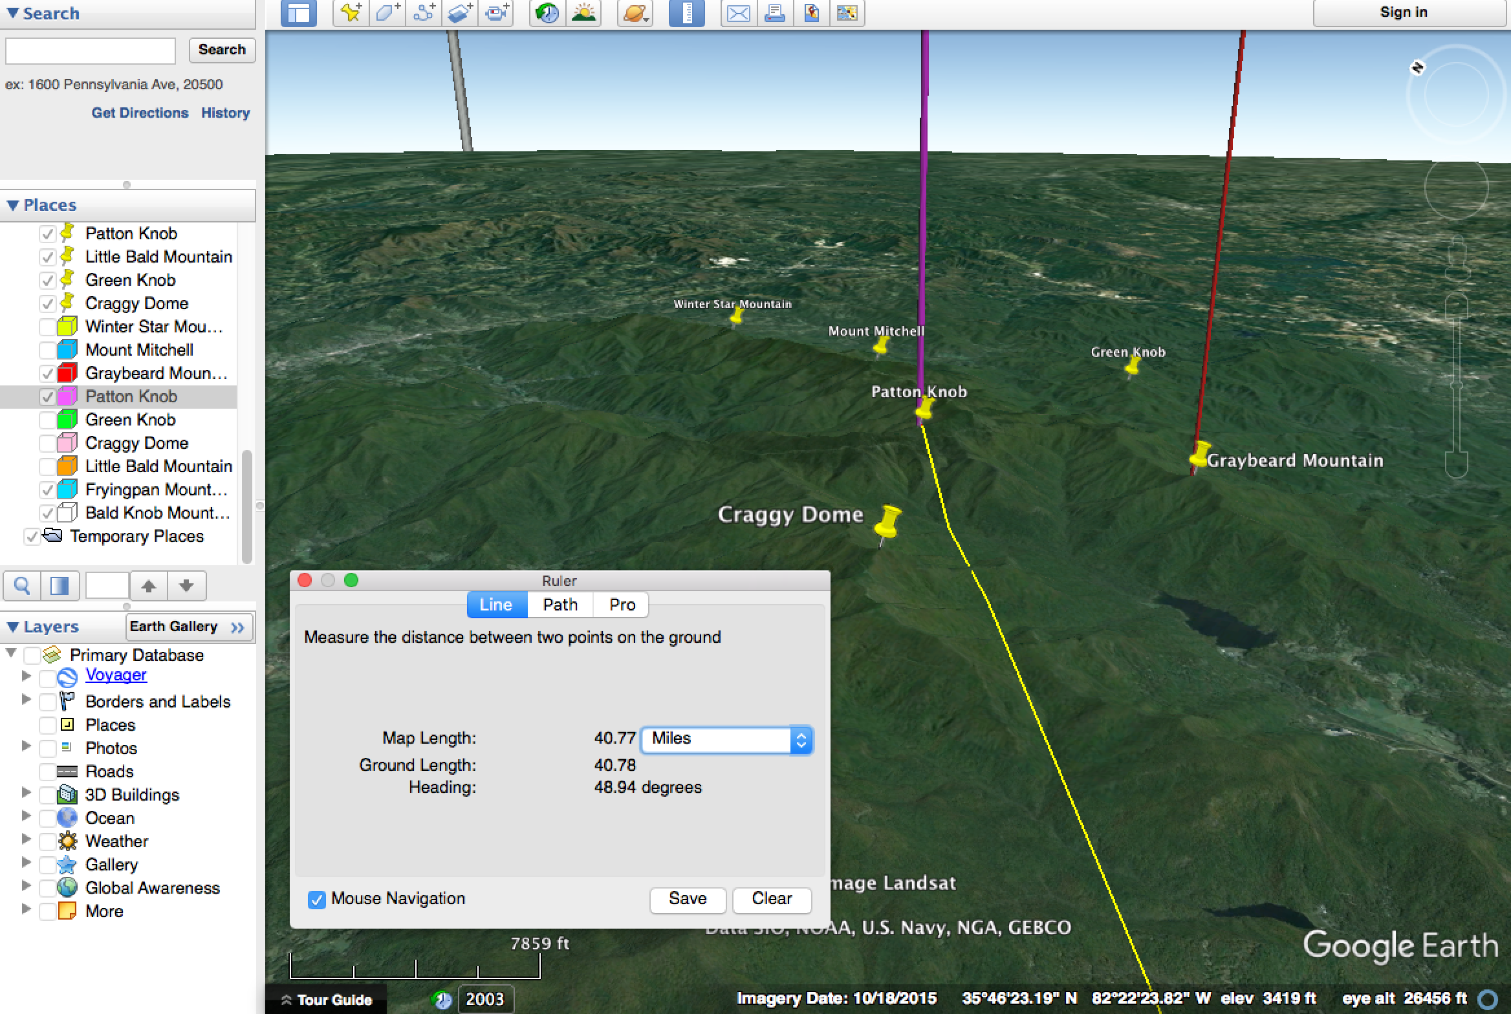
Task: Switch to Pro tab in Ruler
Action: [x=622, y=605]
